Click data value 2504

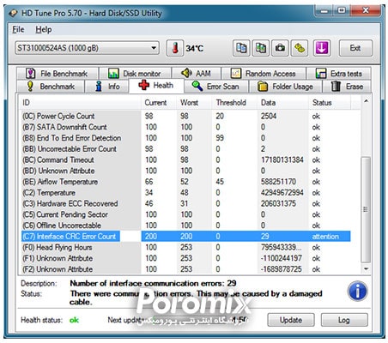pyautogui.click(x=269, y=116)
